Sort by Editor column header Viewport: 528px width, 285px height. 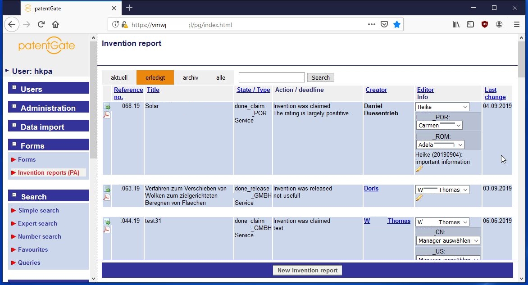click(425, 90)
